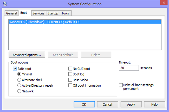Screen dimensions: 169x112
Task: Check Make all boot settings permanent
Action: [x=121, y=85]
